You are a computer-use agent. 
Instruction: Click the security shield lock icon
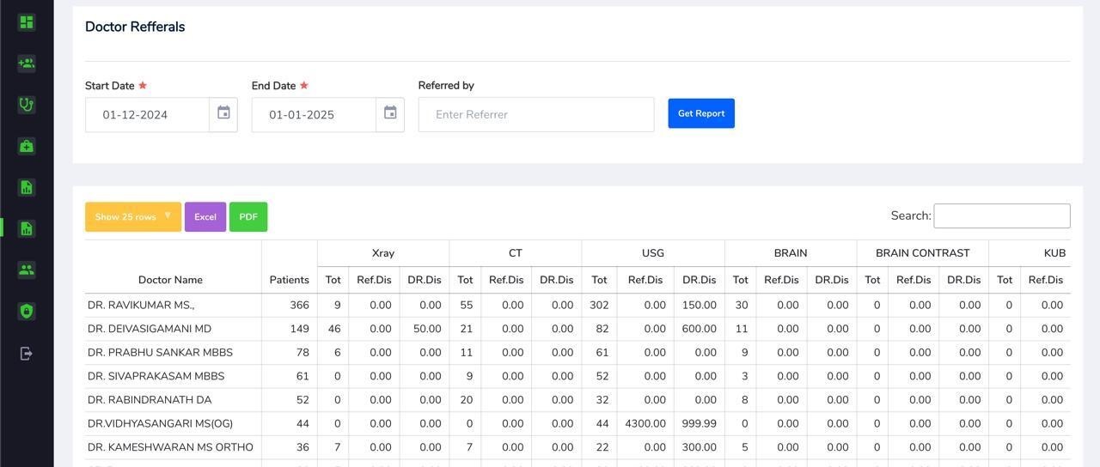[27, 311]
